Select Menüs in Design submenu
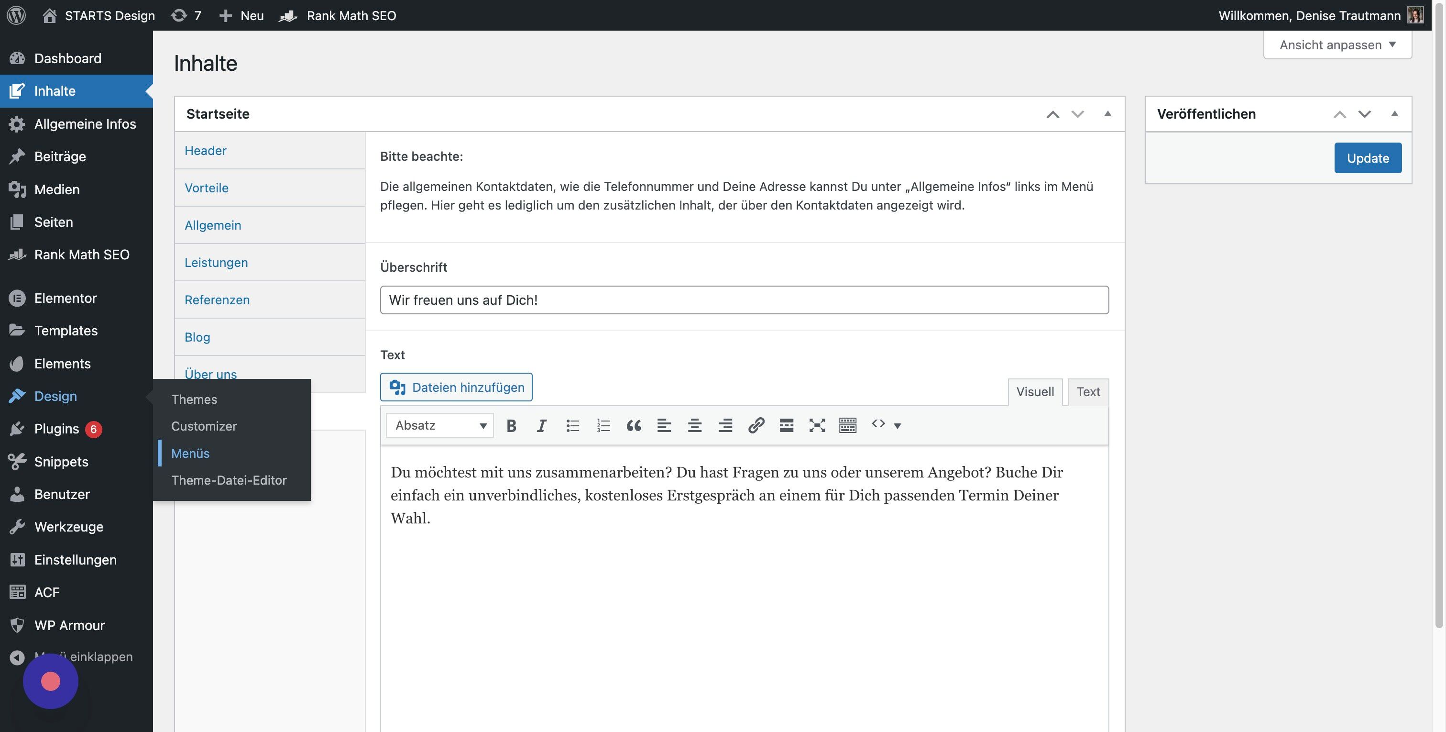 (231, 454)
